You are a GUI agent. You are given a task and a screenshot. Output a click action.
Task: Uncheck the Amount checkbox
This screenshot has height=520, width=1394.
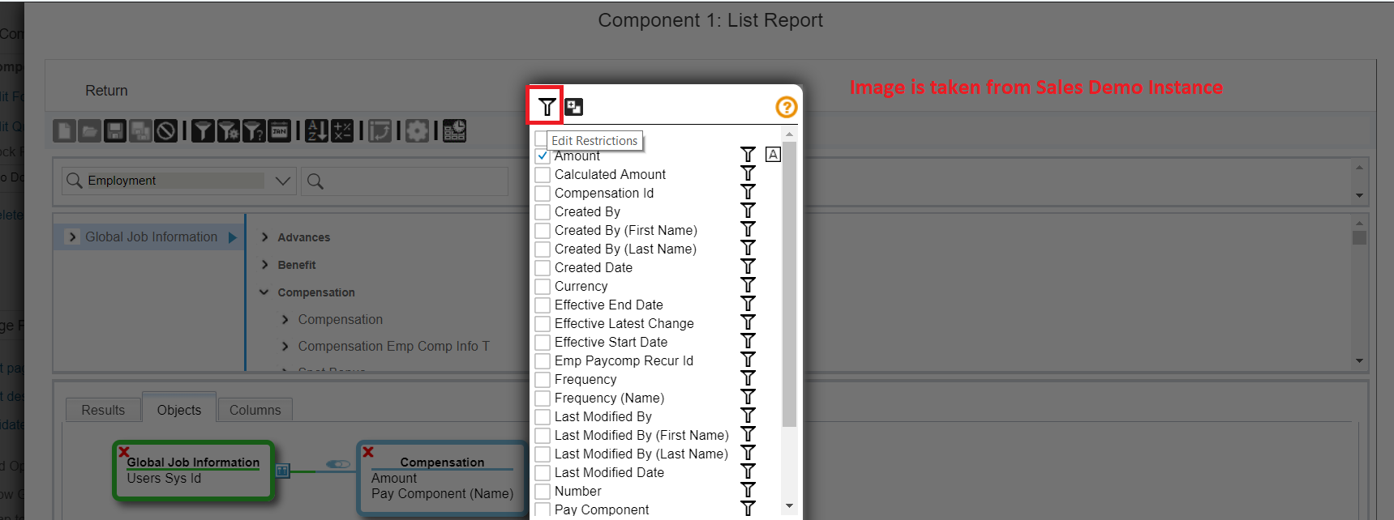point(543,155)
